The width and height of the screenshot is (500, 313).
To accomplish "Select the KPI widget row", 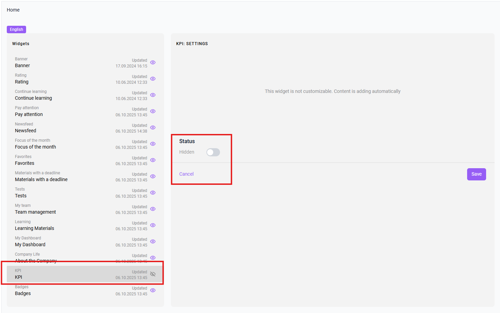I will pyautogui.click(x=85, y=274).
